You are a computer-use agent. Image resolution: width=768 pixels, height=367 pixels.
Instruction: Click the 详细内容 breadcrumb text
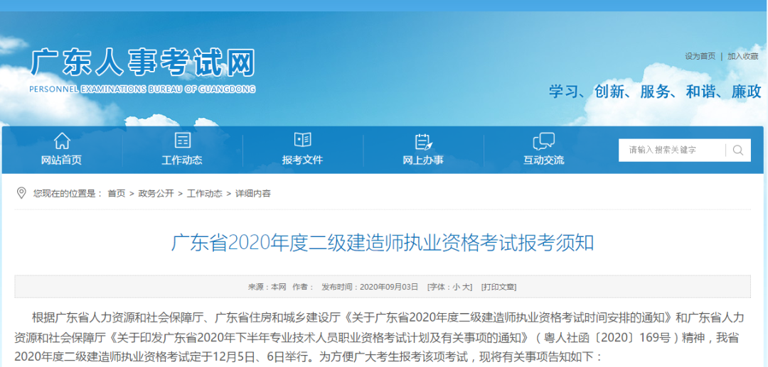click(x=252, y=194)
